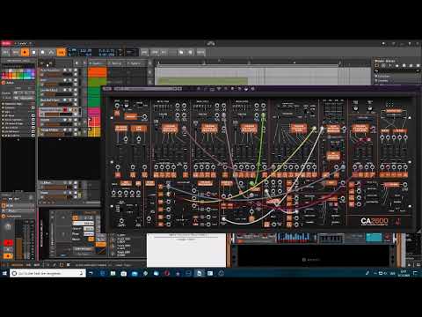Select the Scene 2 header in the launcher
Viewport: 422px width, 317px height.
(x=116, y=63)
